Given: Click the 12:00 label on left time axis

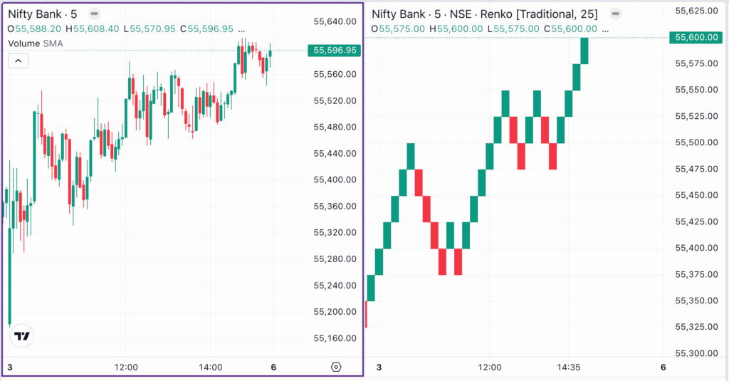Looking at the screenshot, I should pyautogui.click(x=125, y=367).
